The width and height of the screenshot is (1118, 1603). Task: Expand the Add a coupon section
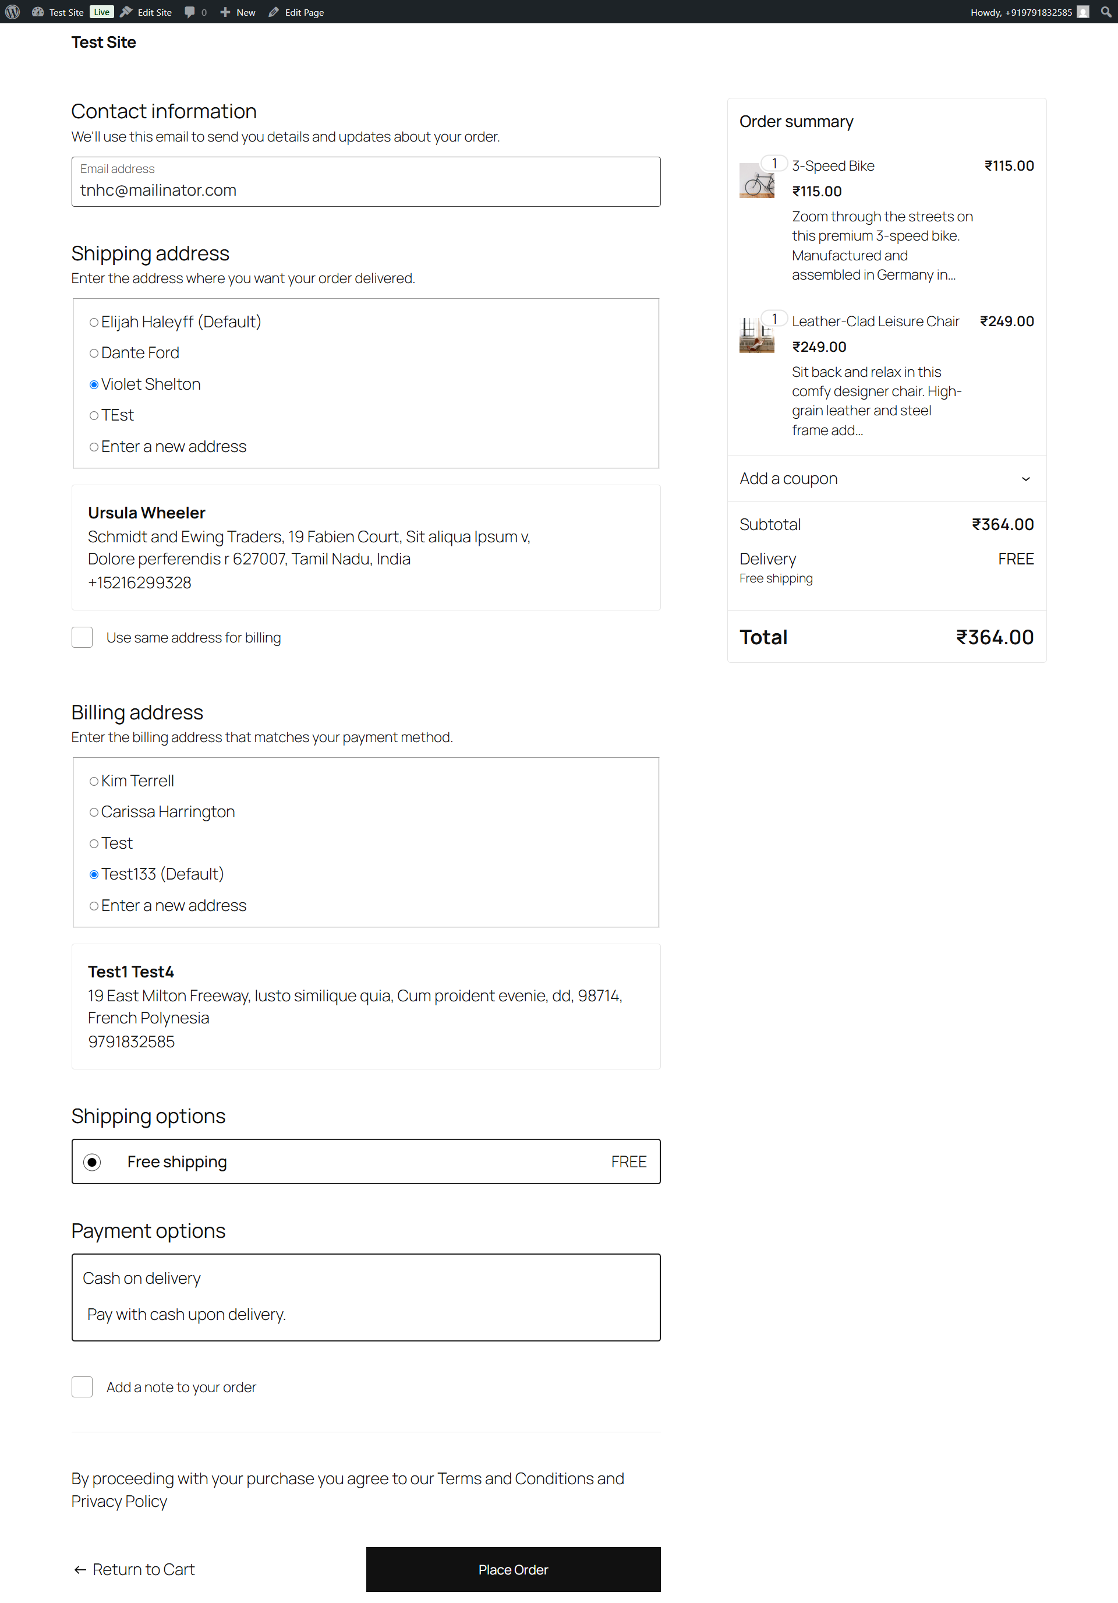(x=788, y=479)
